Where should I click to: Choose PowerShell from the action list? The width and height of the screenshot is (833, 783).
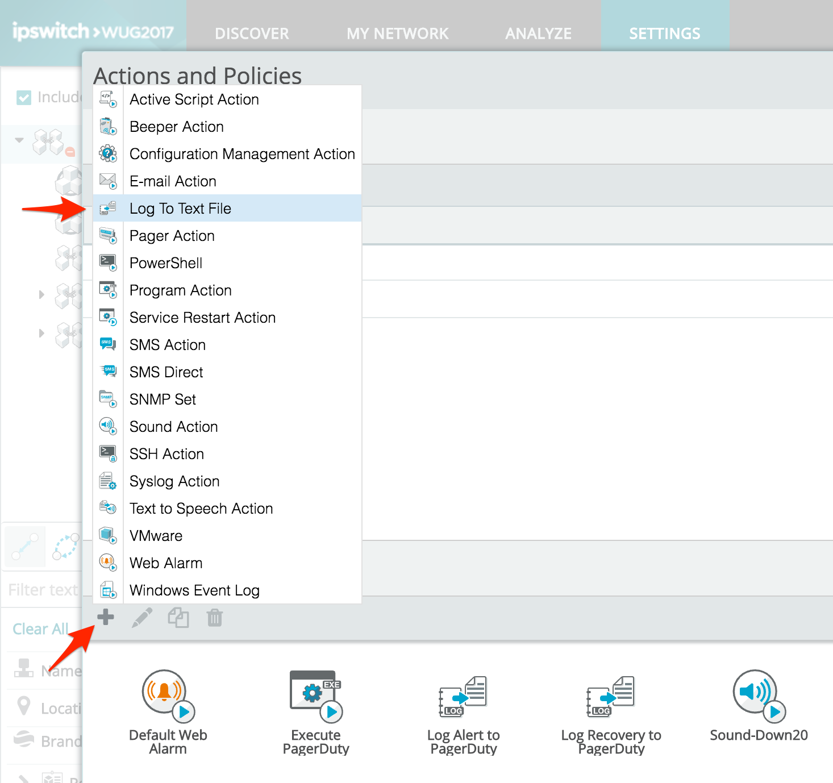coord(166,263)
